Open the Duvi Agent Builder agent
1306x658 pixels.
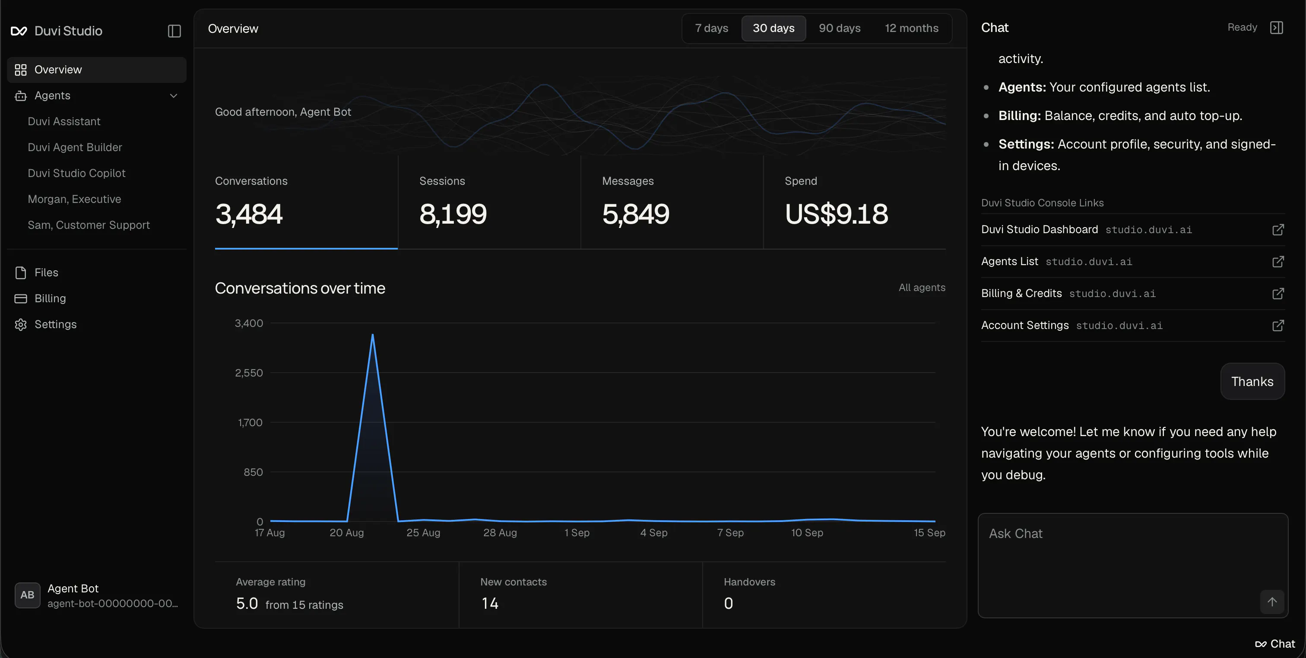pyautogui.click(x=75, y=148)
